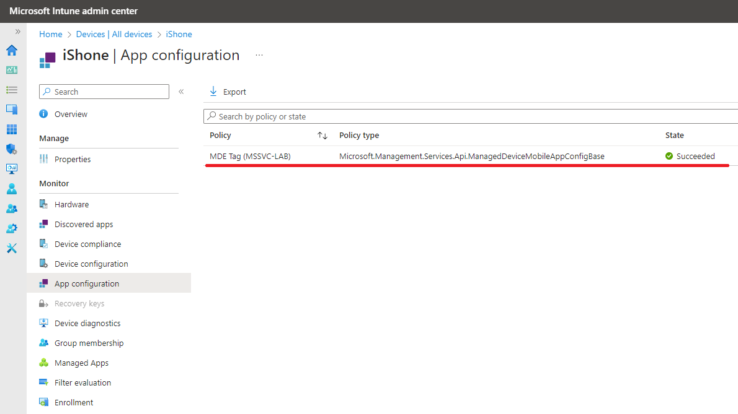Sort by the Policy column header
Image resolution: width=738 pixels, height=414 pixels.
point(220,135)
